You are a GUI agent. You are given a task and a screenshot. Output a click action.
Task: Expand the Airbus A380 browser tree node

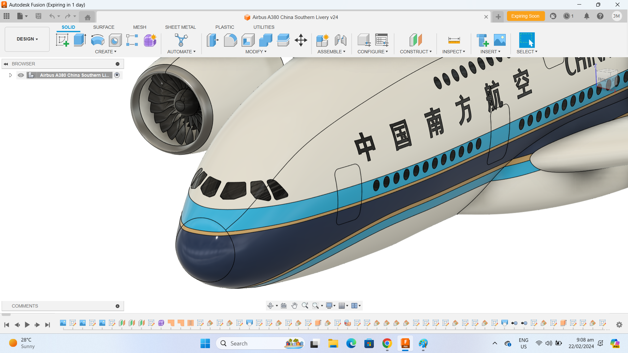(x=10, y=75)
